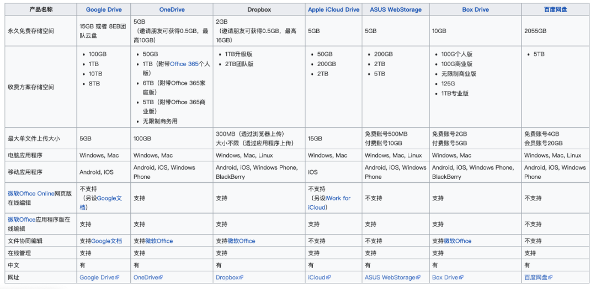Open the Google Drive column header link
The height and width of the screenshot is (289, 596).
[x=104, y=9]
